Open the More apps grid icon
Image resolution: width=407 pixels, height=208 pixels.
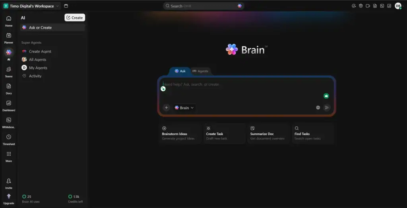pos(9,156)
